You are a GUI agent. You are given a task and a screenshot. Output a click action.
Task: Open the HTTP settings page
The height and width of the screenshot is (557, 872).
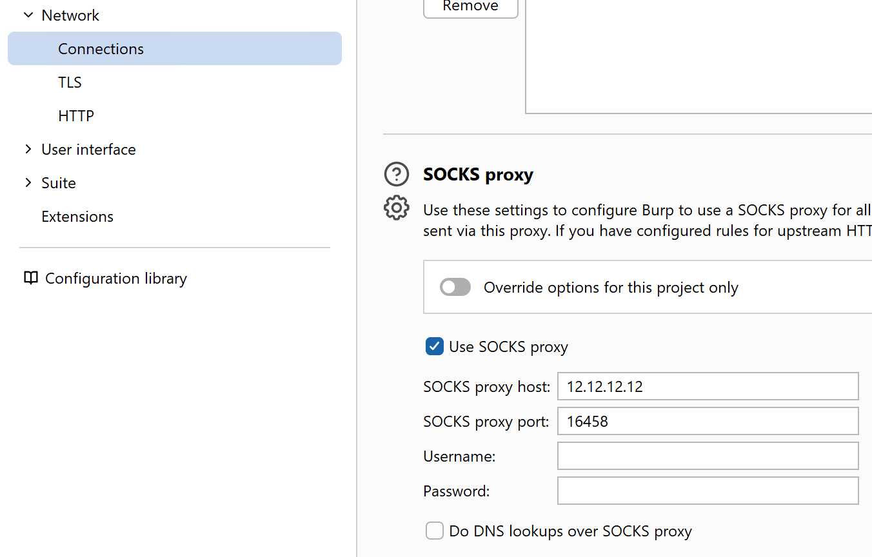76,115
